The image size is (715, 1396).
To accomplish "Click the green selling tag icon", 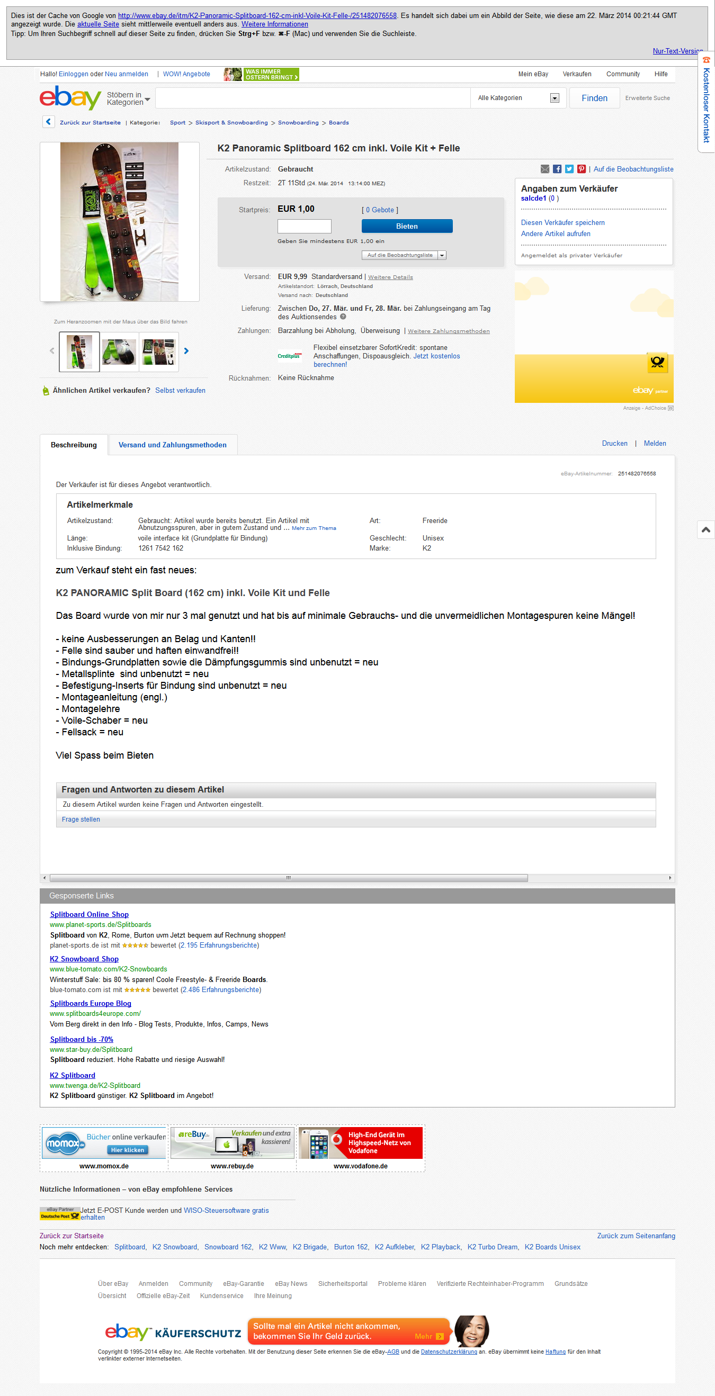I will pyautogui.click(x=46, y=391).
